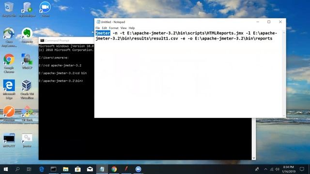Open taskbar Search magnifier
The image size is (310, 174).
tap(17, 169)
